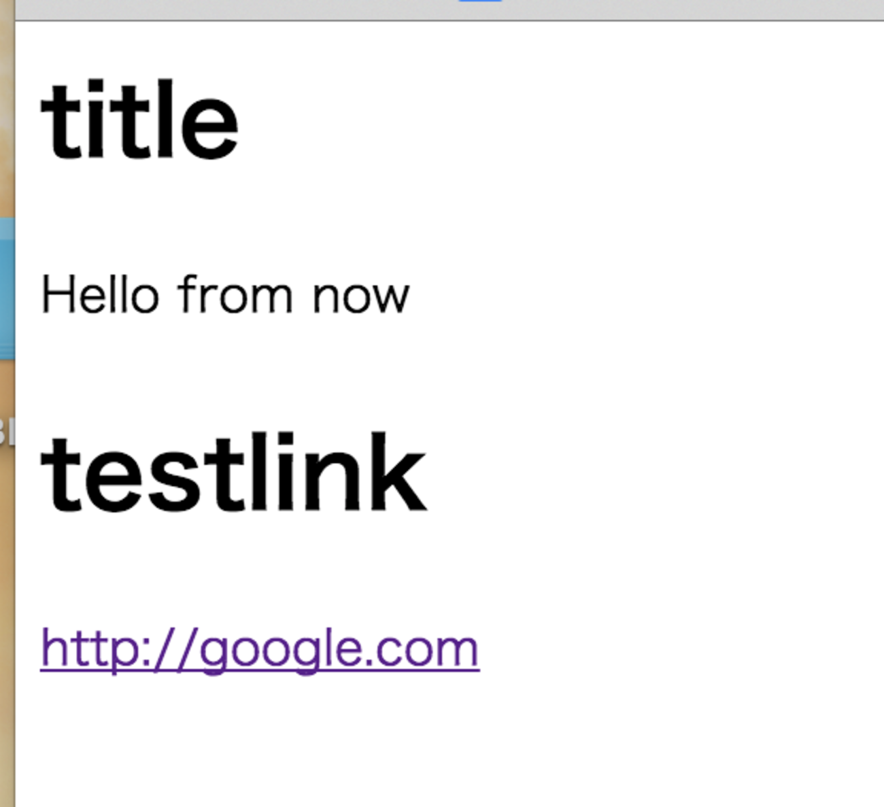Click the 'http://' part of link
This screenshot has height=807, width=884.
[x=109, y=649]
